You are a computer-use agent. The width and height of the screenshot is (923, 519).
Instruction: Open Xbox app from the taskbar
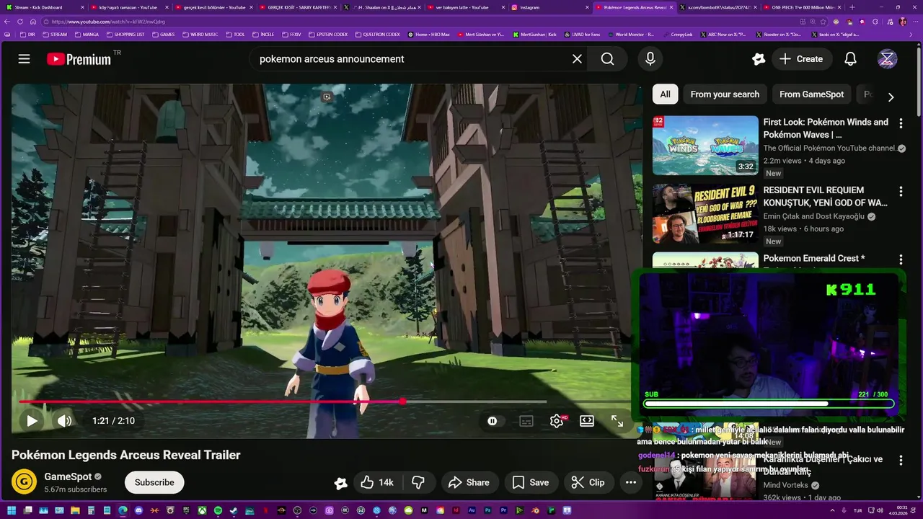(202, 510)
